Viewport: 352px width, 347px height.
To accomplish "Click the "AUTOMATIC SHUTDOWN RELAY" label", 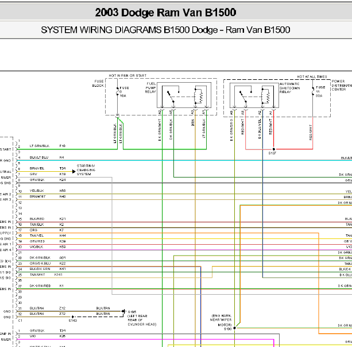I will pos(289,88).
